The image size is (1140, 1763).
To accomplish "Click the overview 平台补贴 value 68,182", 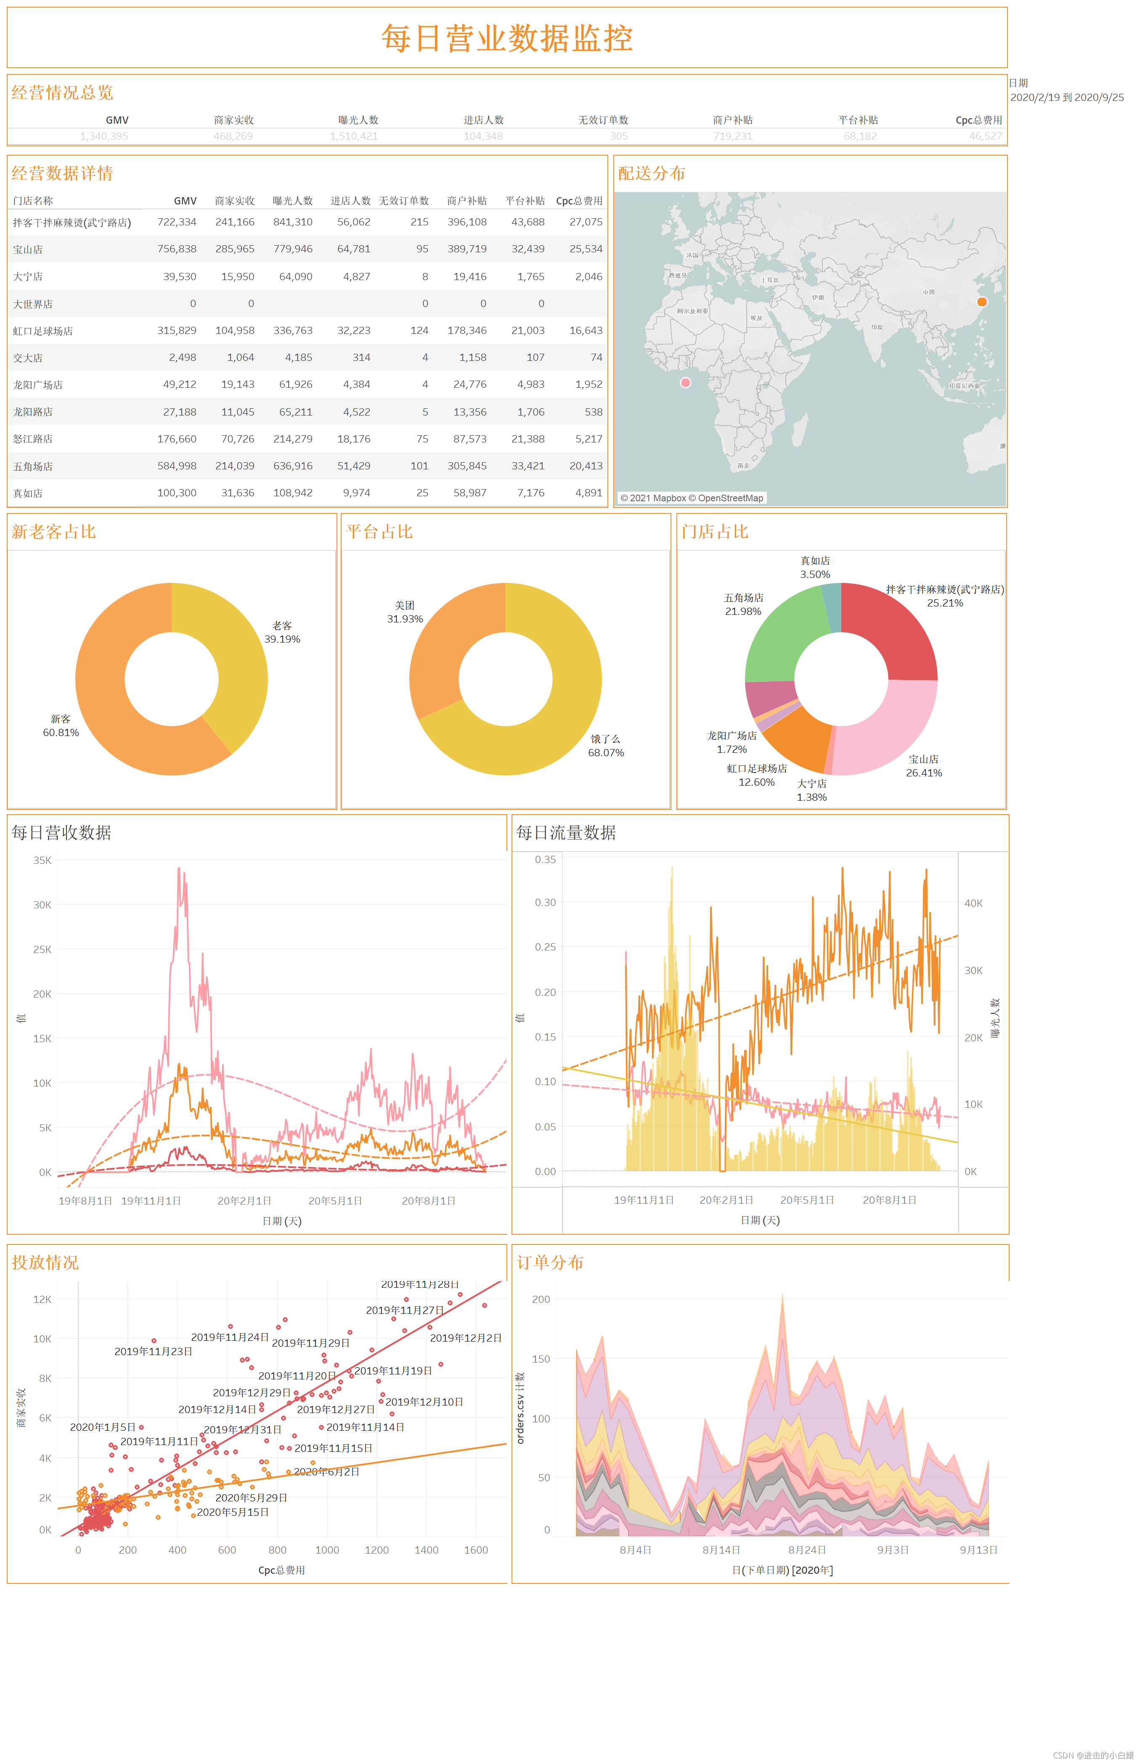I will point(860,136).
